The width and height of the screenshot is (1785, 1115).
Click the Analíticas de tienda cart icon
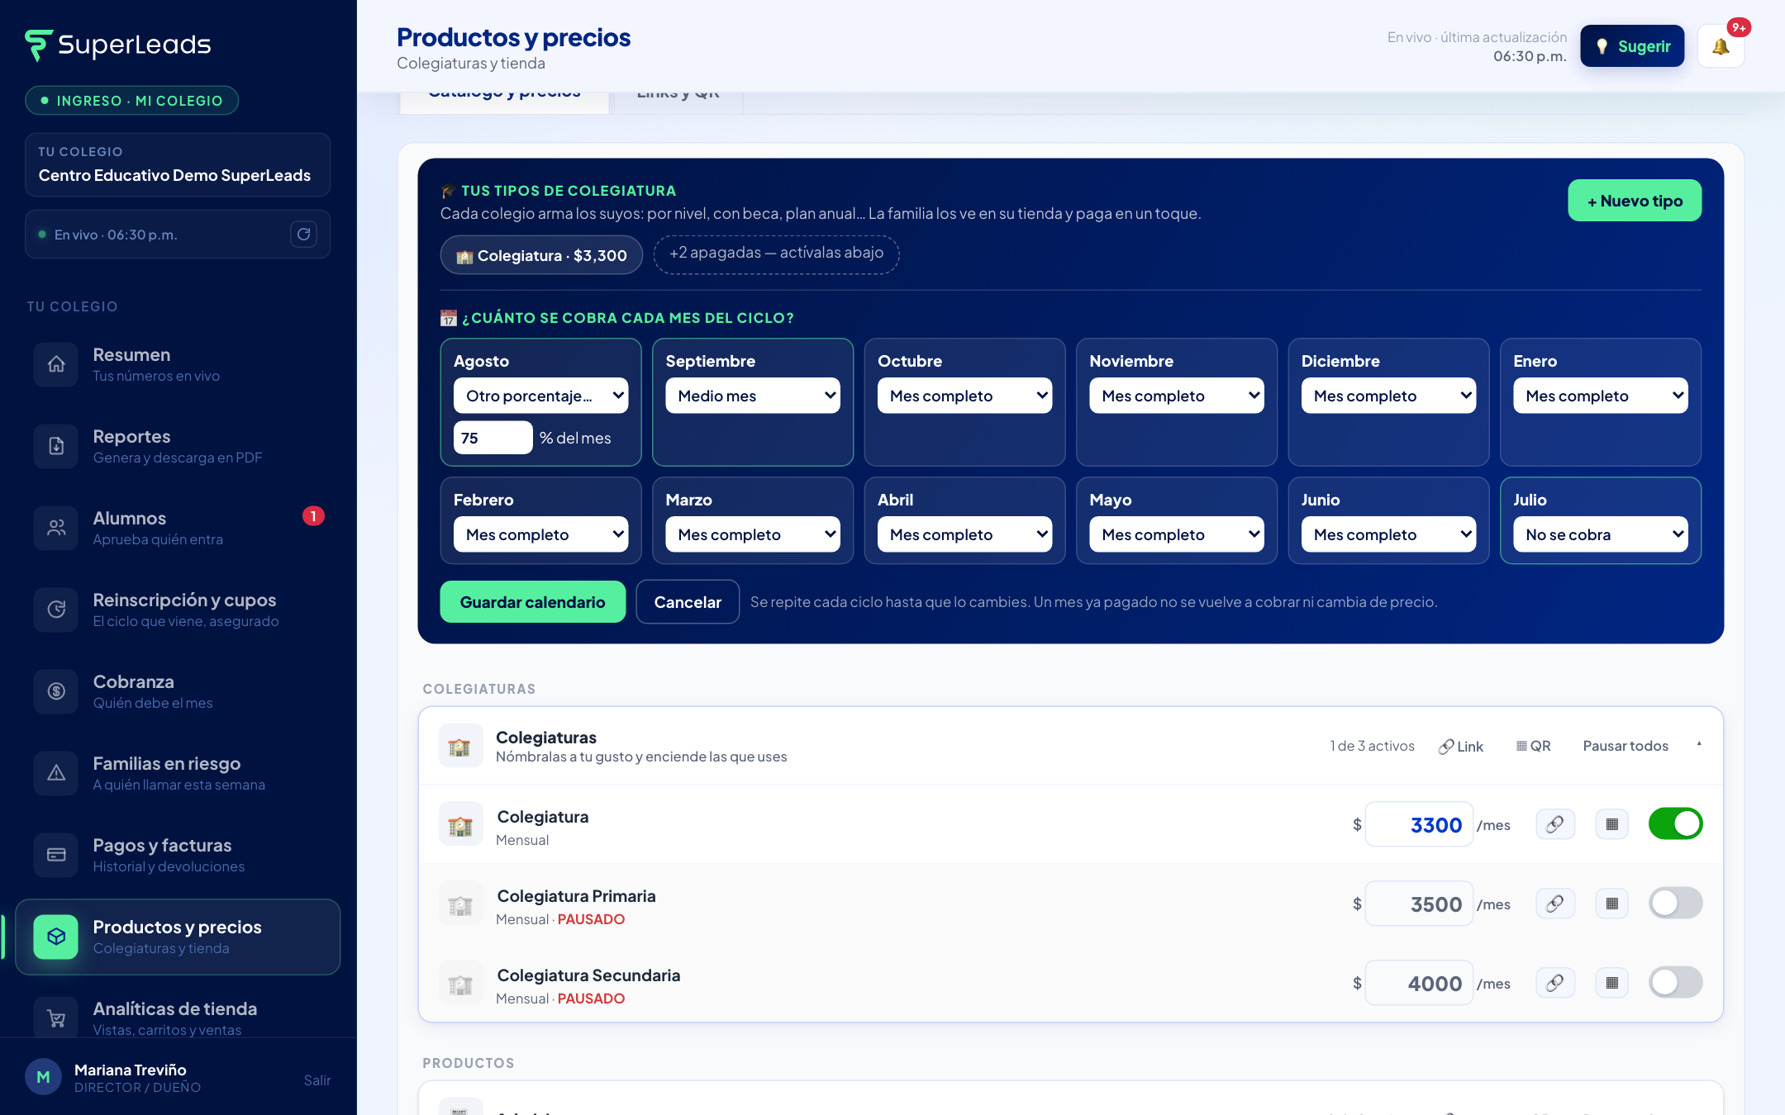(56, 1018)
